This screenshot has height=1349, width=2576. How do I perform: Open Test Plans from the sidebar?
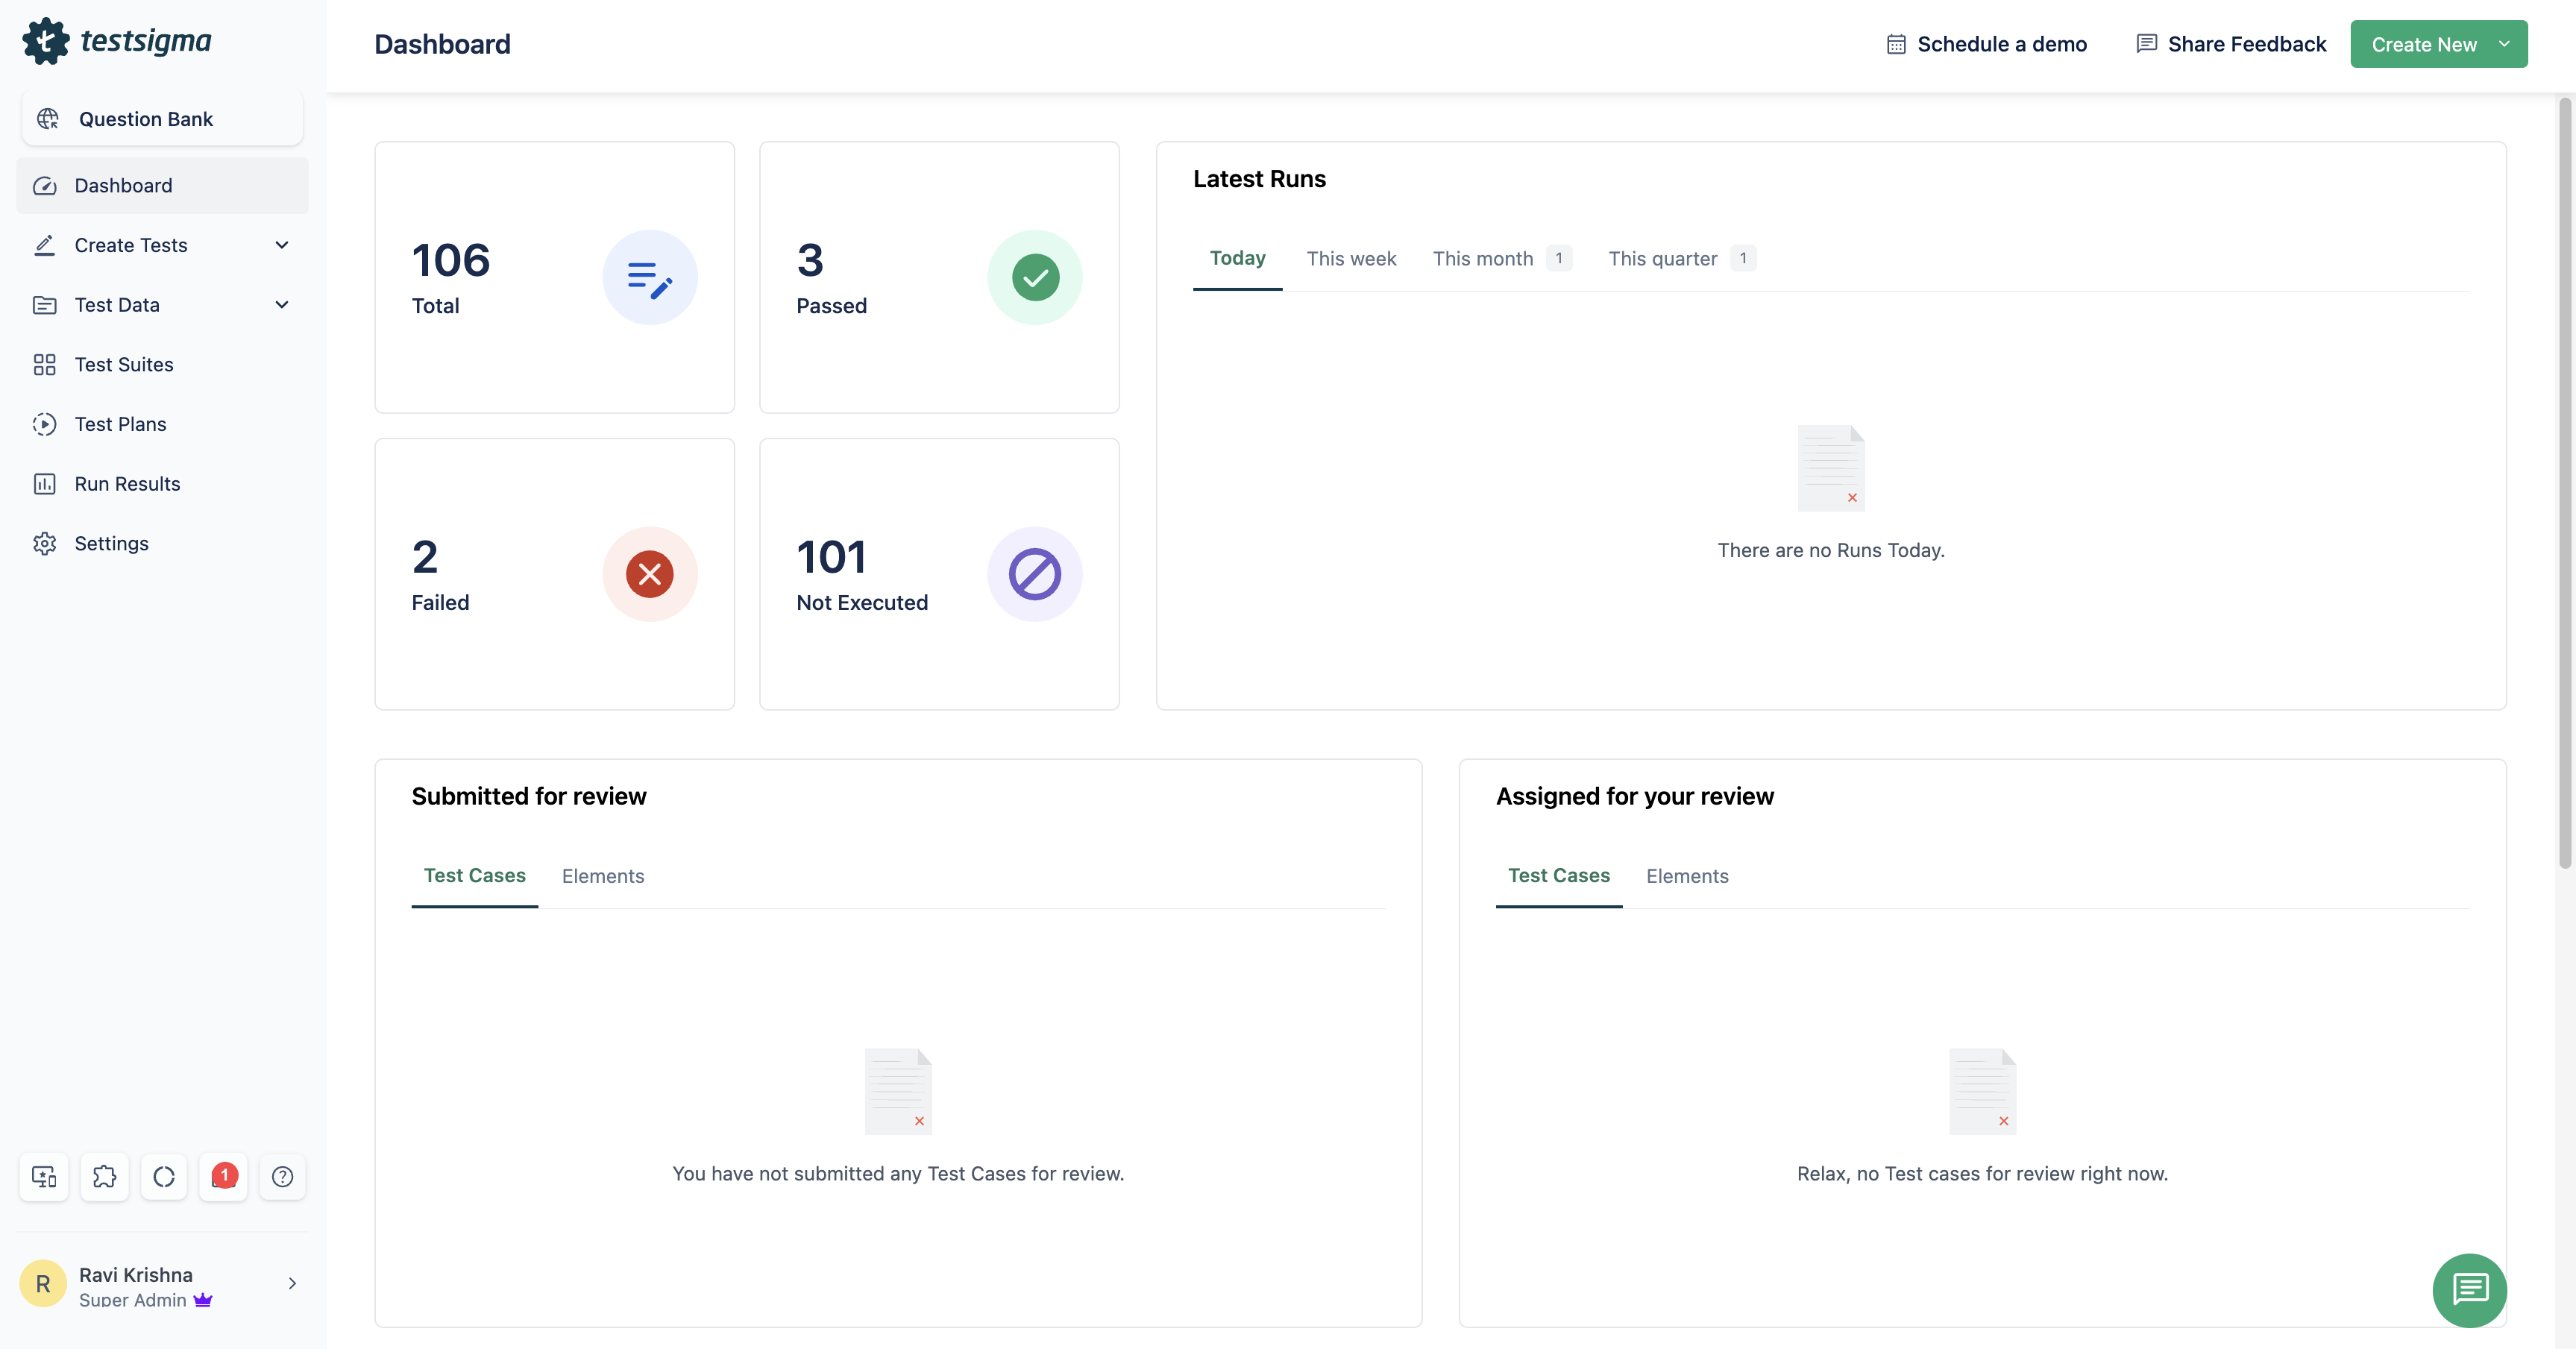pos(119,424)
